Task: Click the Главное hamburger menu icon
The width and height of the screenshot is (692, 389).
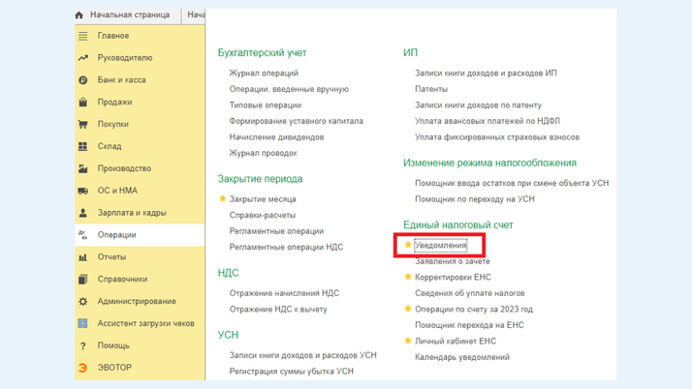Action: tap(83, 36)
